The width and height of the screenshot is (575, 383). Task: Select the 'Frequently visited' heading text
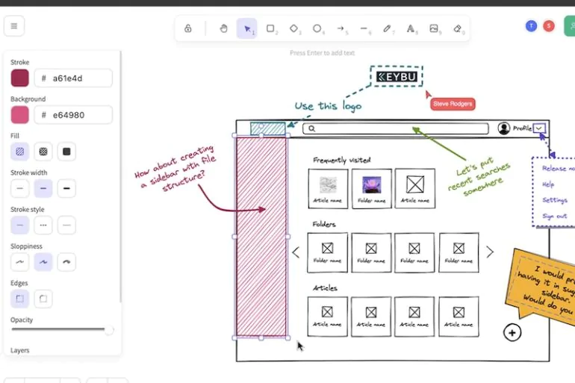pos(342,161)
